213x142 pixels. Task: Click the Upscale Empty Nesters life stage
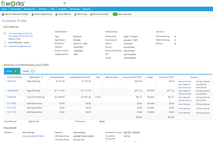[x=84, y=136]
